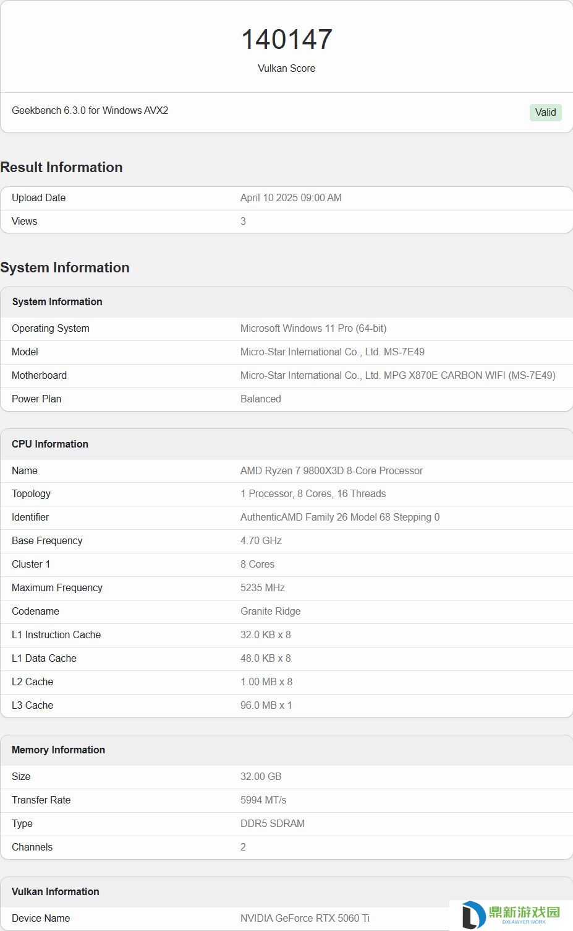This screenshot has width=573, height=931.
Task: Select the 32.0 KB x 8 value
Action: coord(266,634)
